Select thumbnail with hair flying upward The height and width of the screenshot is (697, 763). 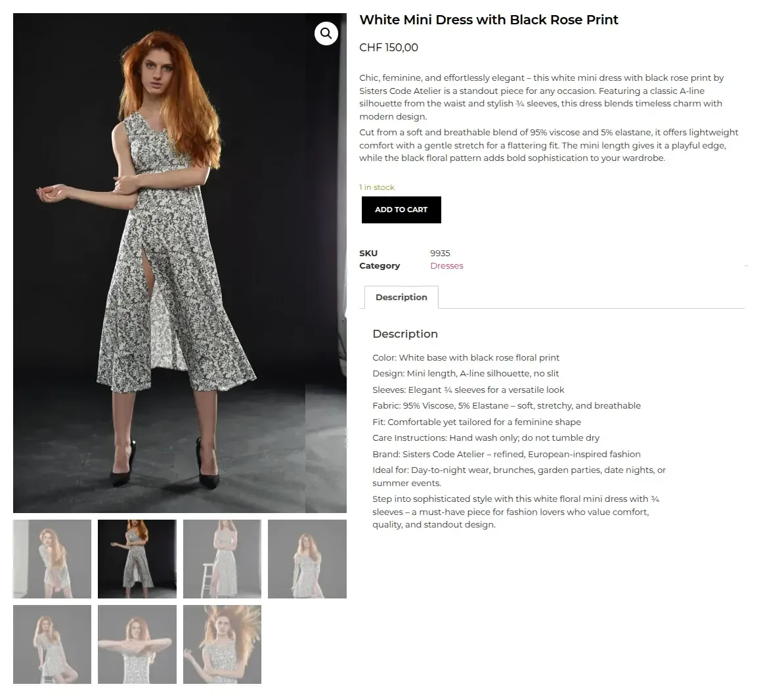point(222,644)
